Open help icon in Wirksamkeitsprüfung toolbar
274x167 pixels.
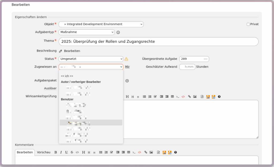219,97
